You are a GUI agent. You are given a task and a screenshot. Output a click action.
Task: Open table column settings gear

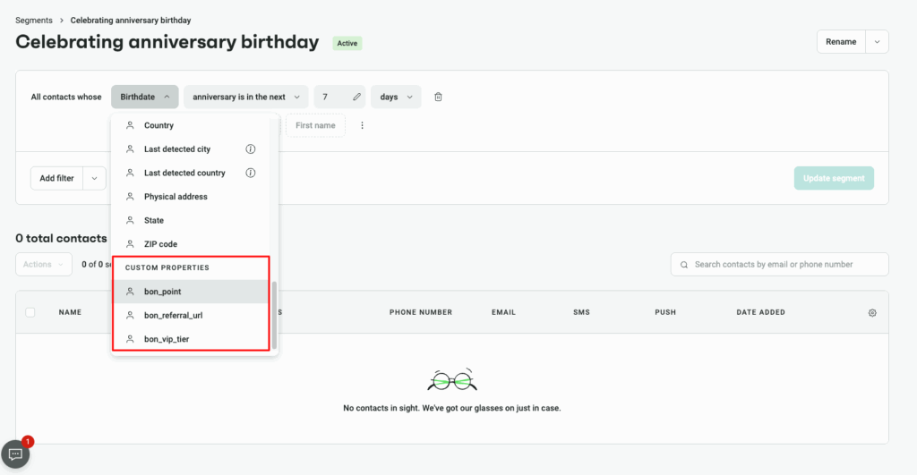click(x=872, y=312)
